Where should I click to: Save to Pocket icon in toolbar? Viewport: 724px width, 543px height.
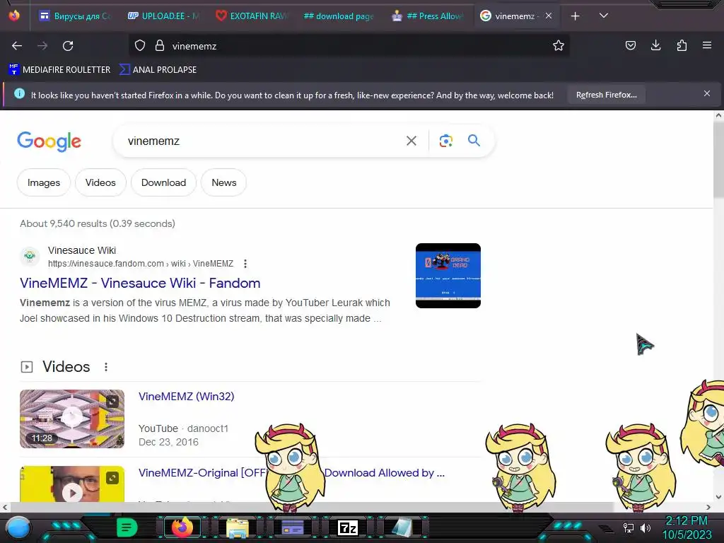tap(630, 45)
